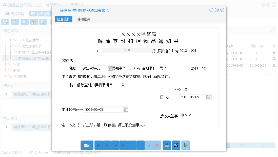Go to the previous record
The image size is (278, 157).
click(x=107, y=145)
